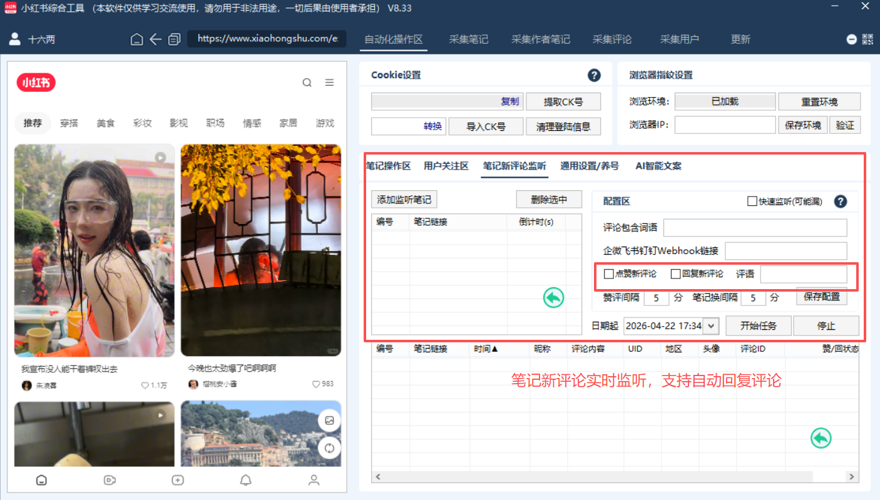Open notifications bell icon
Screen dimensions: 880x500
click(x=246, y=480)
